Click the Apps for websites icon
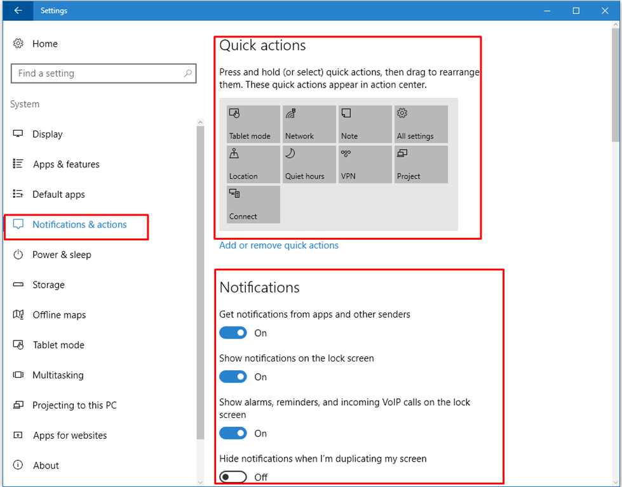 click(18, 435)
